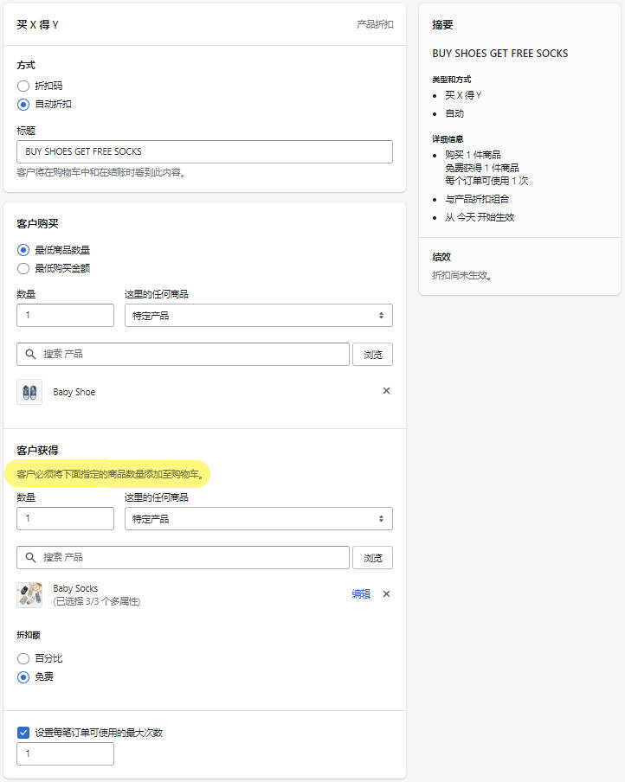Click 数量 field in 客户购买 section
The image size is (625, 782).
tap(66, 315)
